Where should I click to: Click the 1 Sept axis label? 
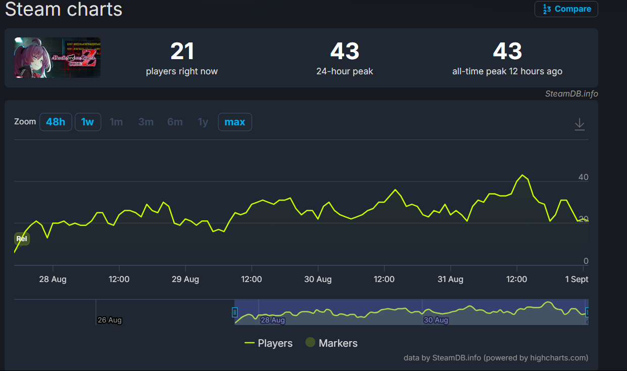(576, 279)
